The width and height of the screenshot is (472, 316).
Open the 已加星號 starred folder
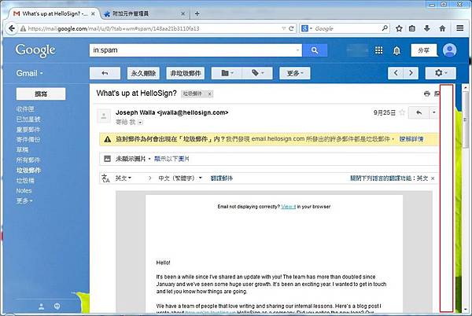(x=28, y=119)
